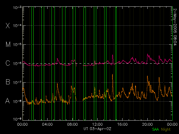
Task: Click the green SAA legend label
Action: tap(156, 129)
